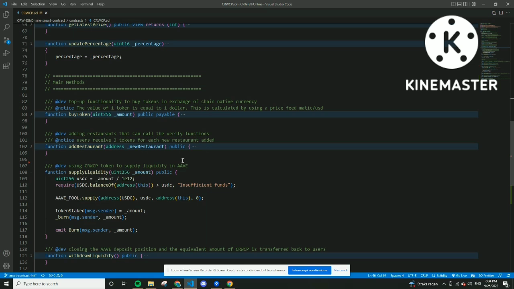Open the View menu
Image resolution: width=514 pixels, height=289 pixels.
pos(53,4)
